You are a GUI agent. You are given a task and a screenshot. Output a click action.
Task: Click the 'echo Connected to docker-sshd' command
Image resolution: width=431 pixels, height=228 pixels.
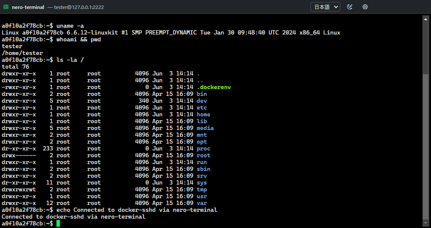click(137, 210)
